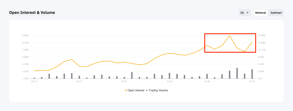This screenshot has width=293, height=111.
Task: Open the 1D interval dropdown
Action: [245, 13]
